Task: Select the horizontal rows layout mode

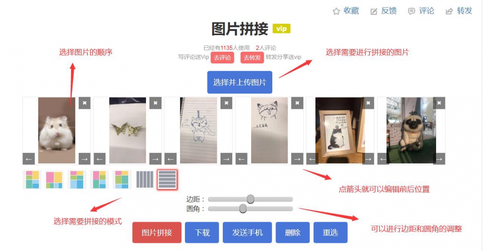Action: pyautogui.click(x=167, y=179)
